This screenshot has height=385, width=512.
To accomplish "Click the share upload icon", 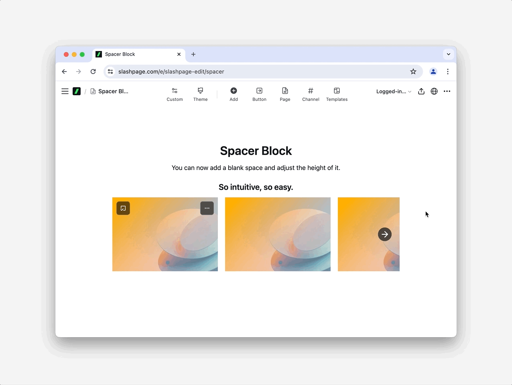I will (x=421, y=91).
